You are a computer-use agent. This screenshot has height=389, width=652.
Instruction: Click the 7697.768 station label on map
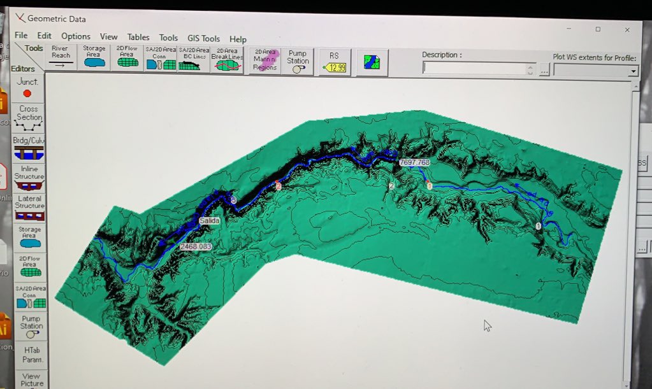pos(414,162)
